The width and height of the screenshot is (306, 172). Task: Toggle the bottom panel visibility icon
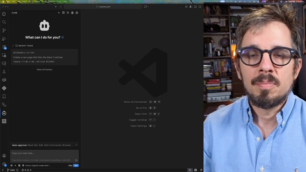[x=195, y=6]
